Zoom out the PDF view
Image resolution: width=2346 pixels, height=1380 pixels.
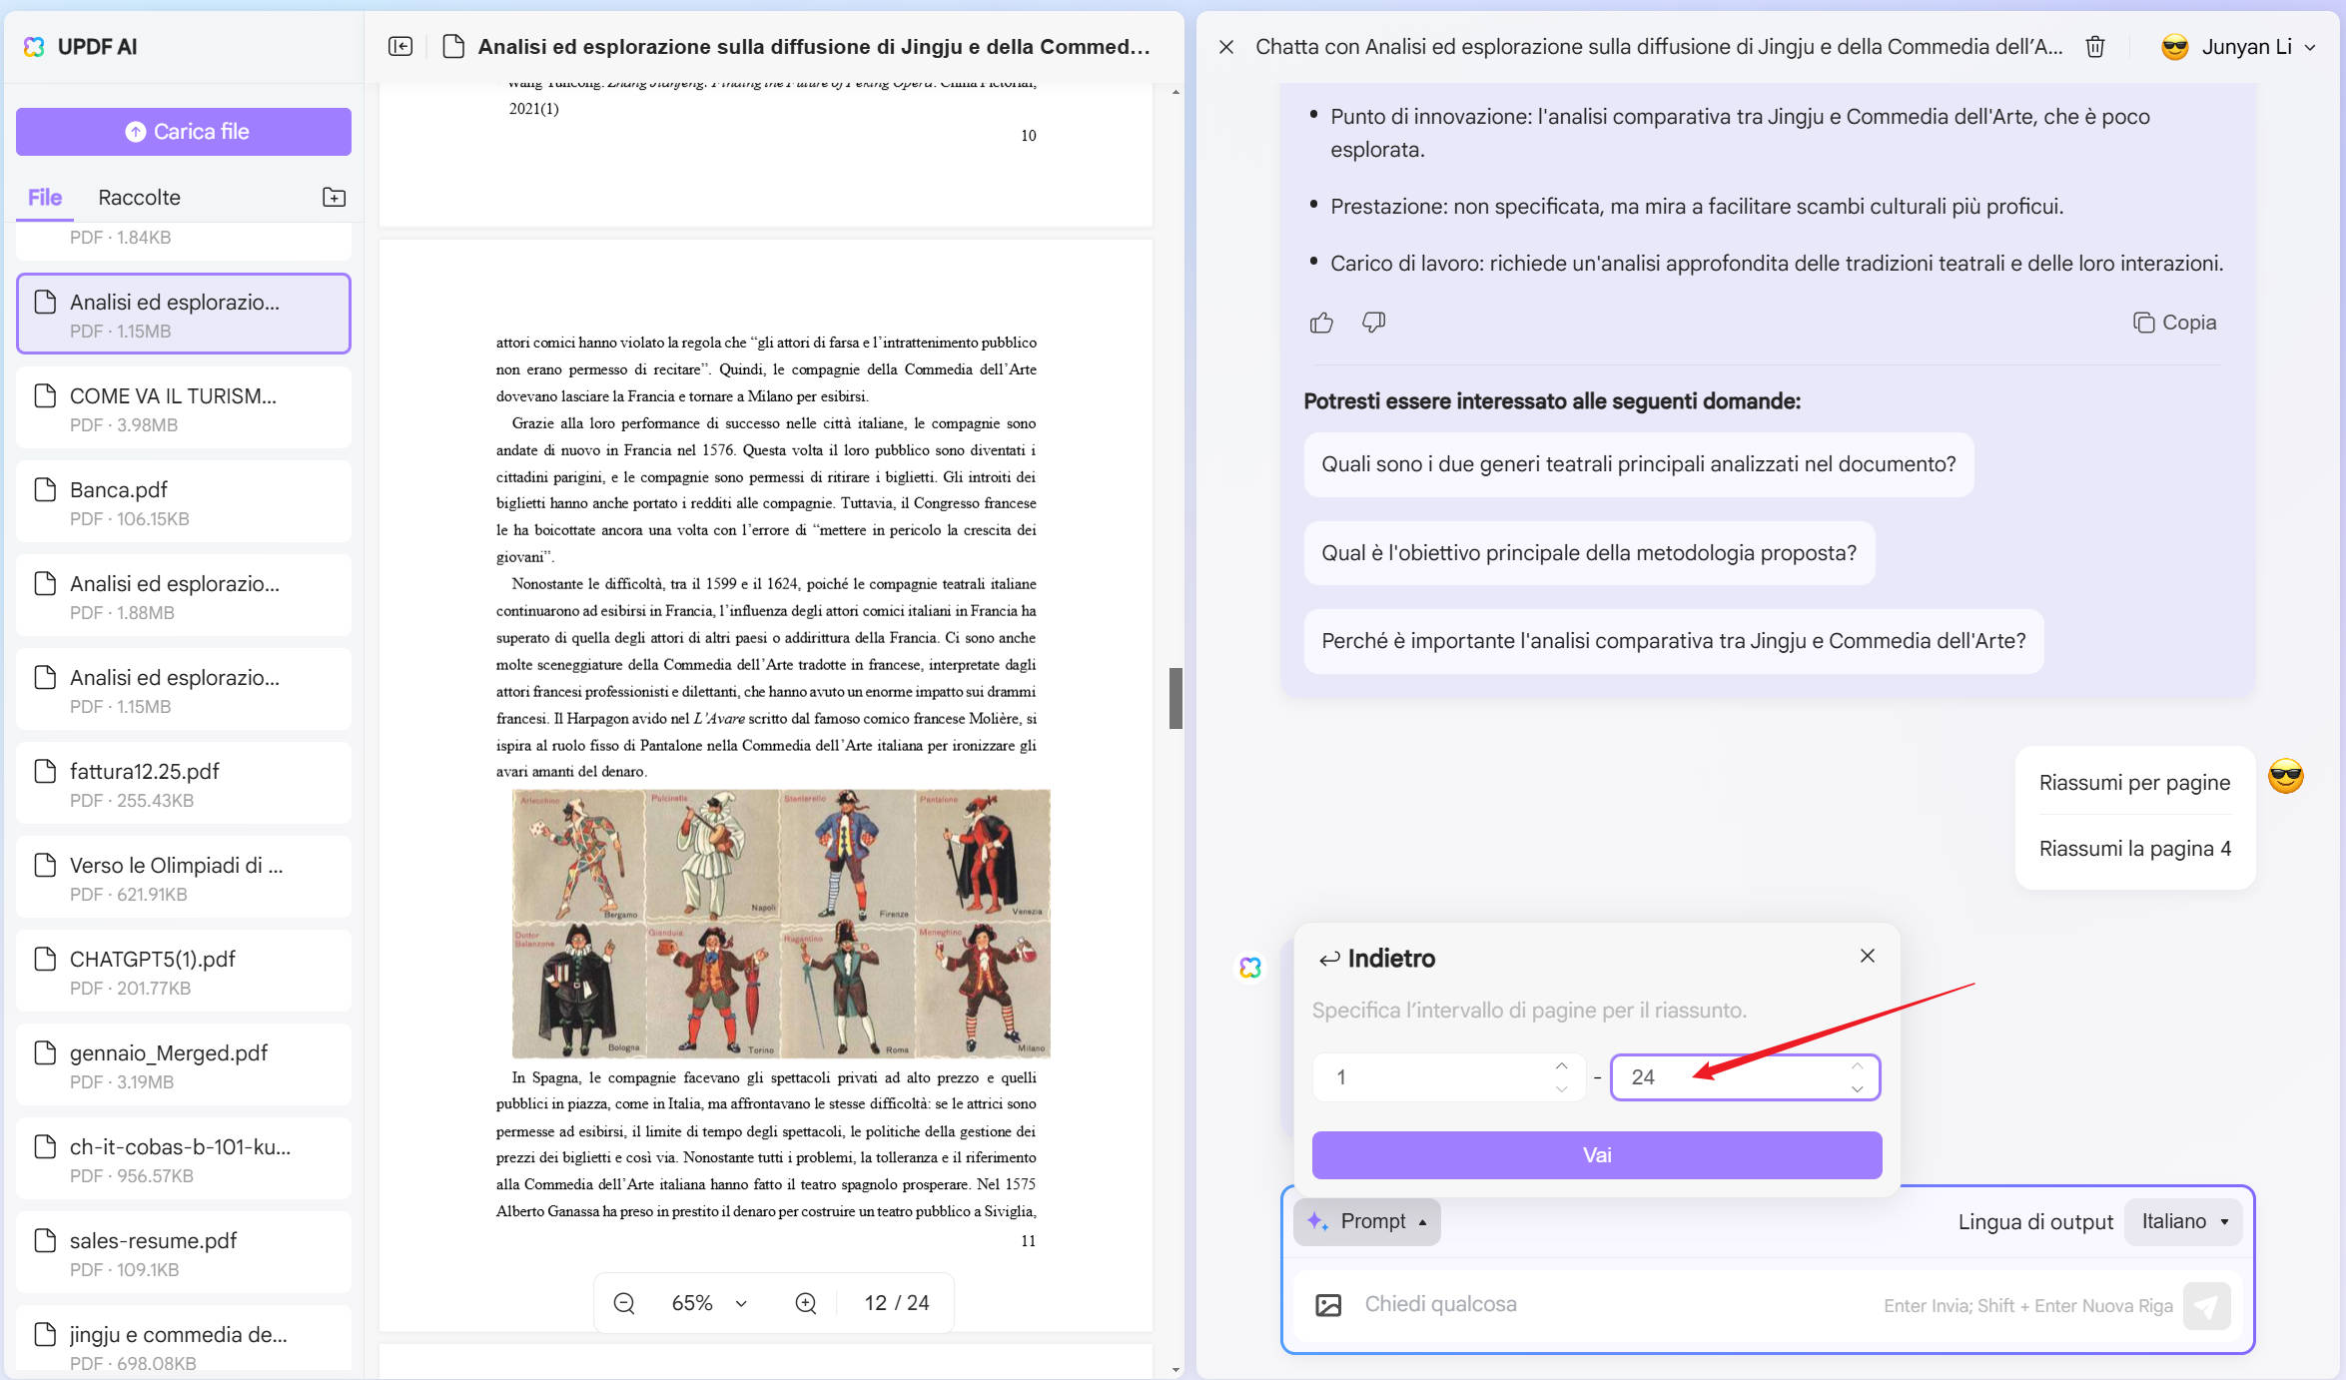pos(624,1303)
